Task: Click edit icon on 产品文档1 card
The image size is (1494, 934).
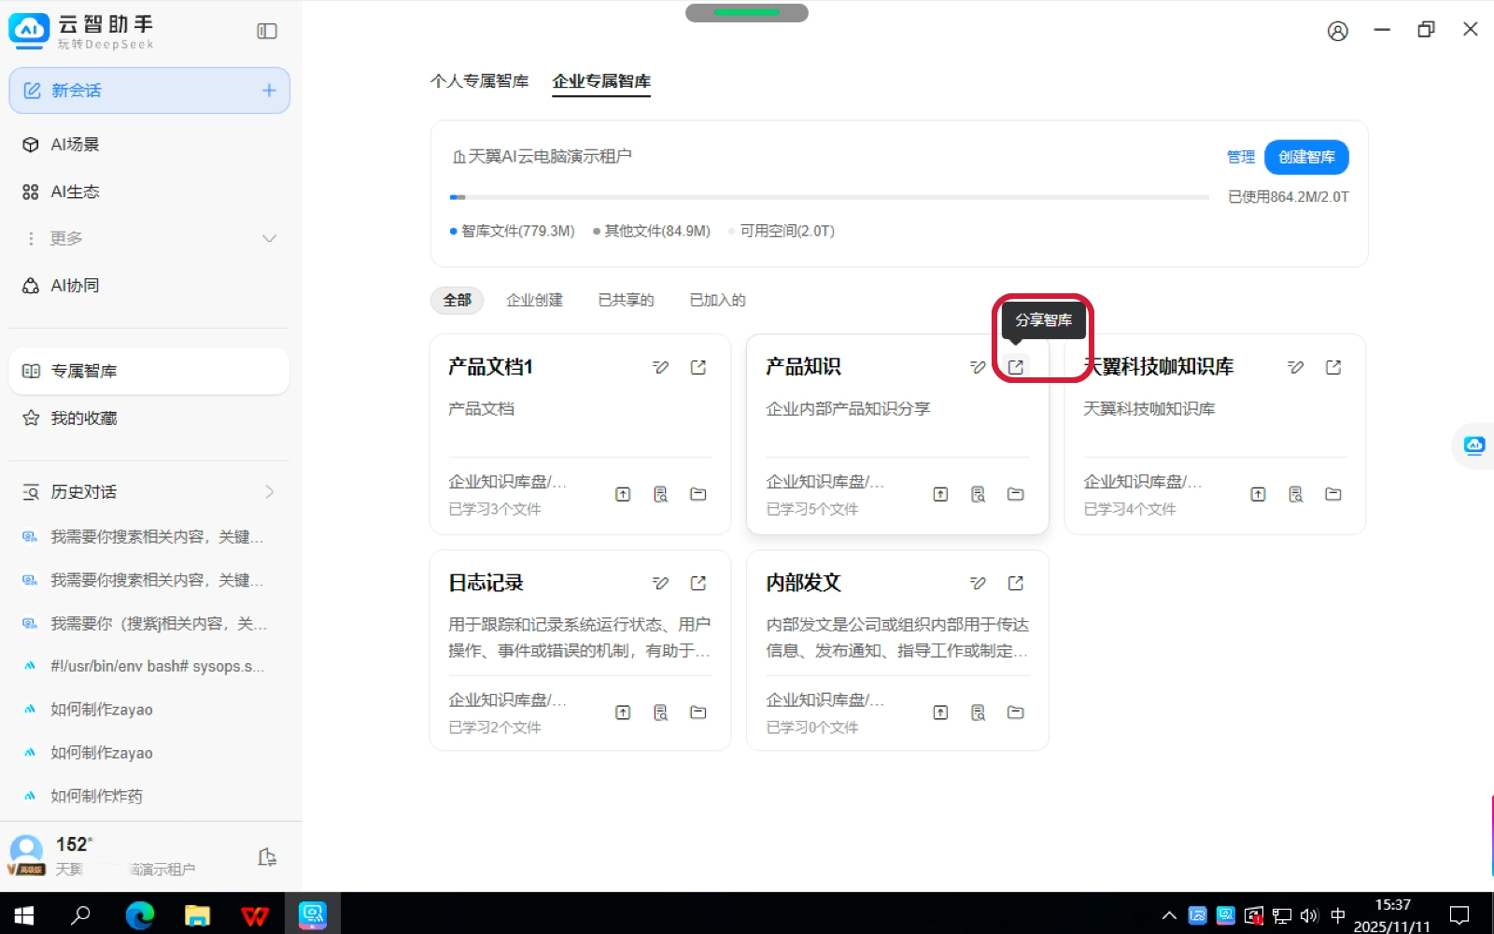Action: coord(660,367)
